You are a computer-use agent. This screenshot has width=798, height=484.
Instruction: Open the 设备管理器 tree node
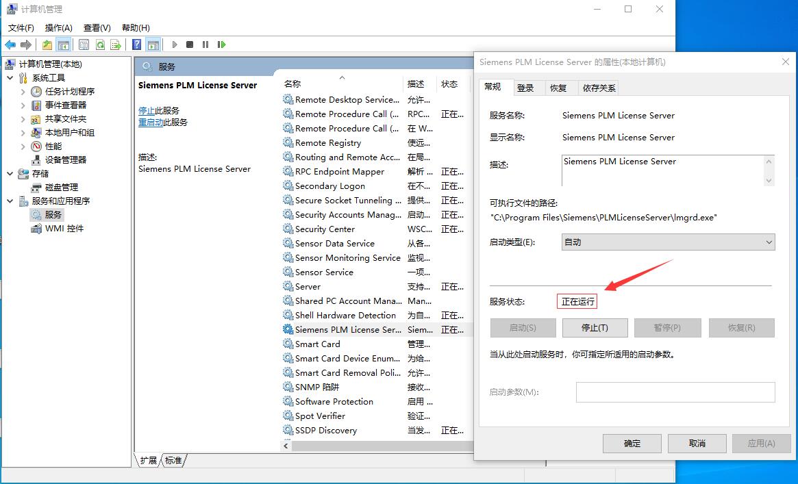pyautogui.click(x=65, y=160)
